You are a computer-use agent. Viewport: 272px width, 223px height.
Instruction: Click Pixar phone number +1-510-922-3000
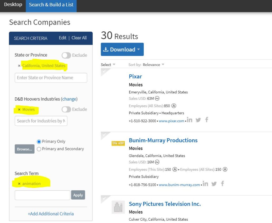[x=142, y=121]
